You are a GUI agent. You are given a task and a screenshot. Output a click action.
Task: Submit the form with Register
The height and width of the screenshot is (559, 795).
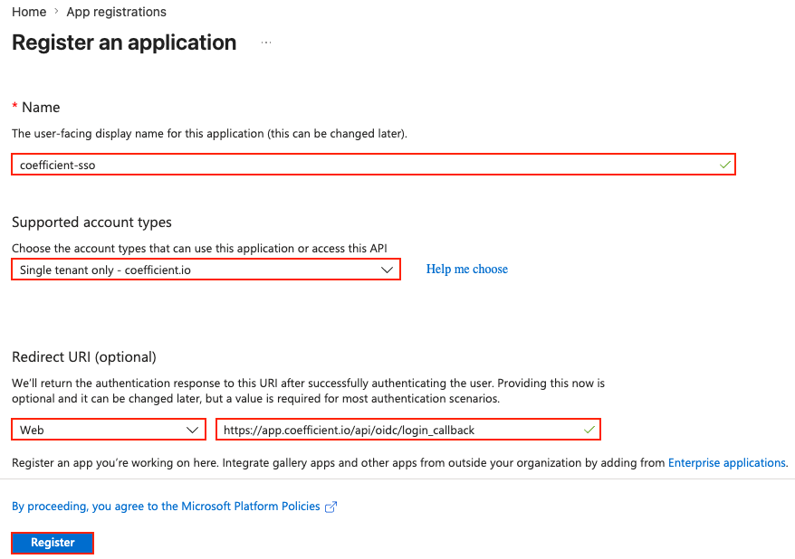[53, 543]
